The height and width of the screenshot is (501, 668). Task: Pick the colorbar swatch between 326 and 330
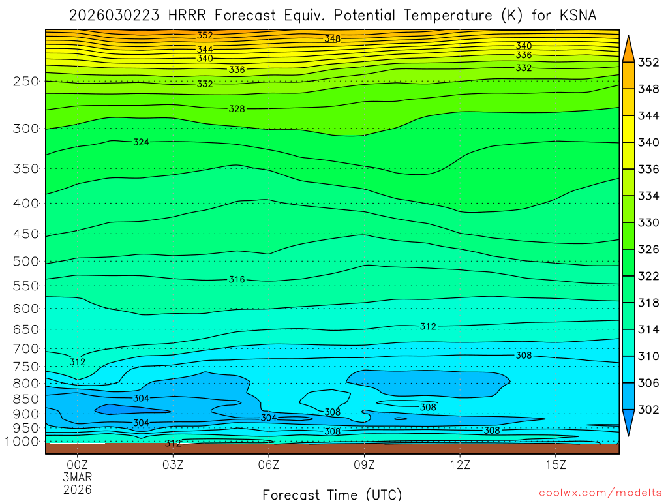click(628, 236)
